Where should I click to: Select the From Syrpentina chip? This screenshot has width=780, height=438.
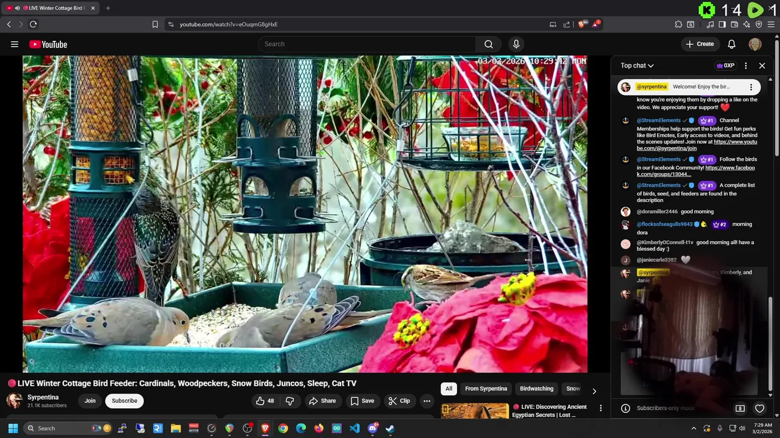(486, 389)
